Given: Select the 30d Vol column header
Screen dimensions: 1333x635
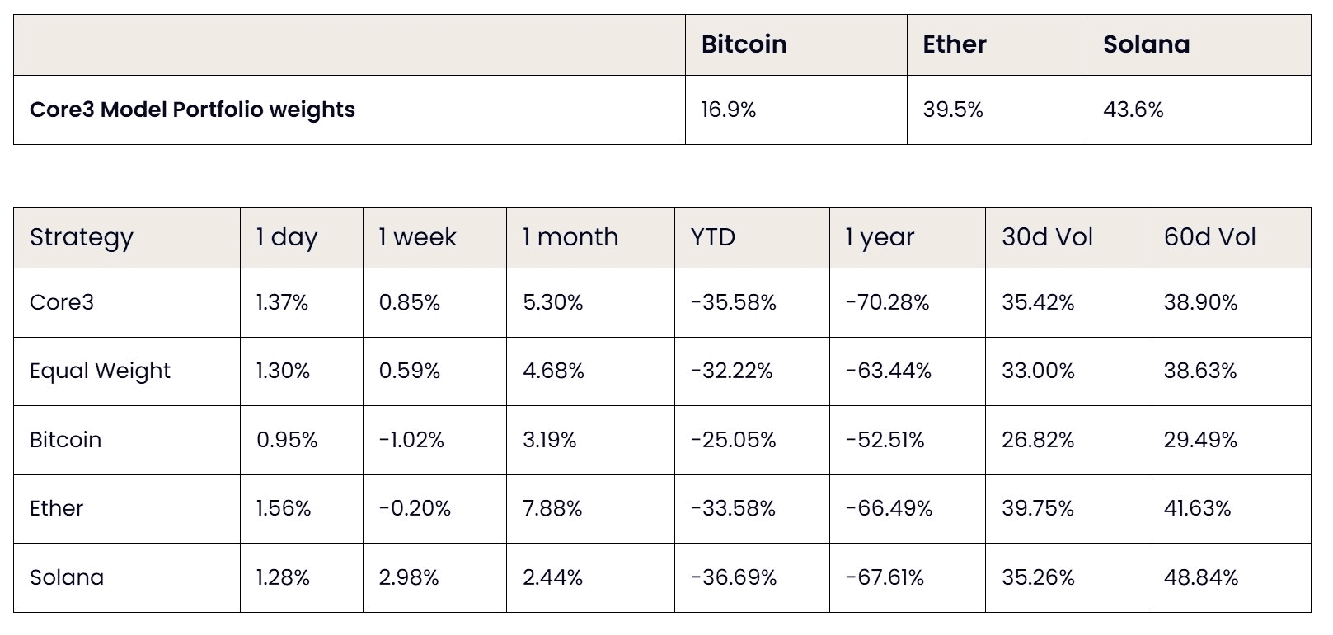Looking at the screenshot, I should click(1047, 237).
